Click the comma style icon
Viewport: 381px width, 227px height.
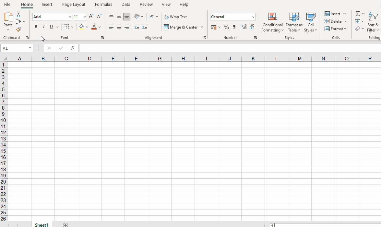(234, 27)
